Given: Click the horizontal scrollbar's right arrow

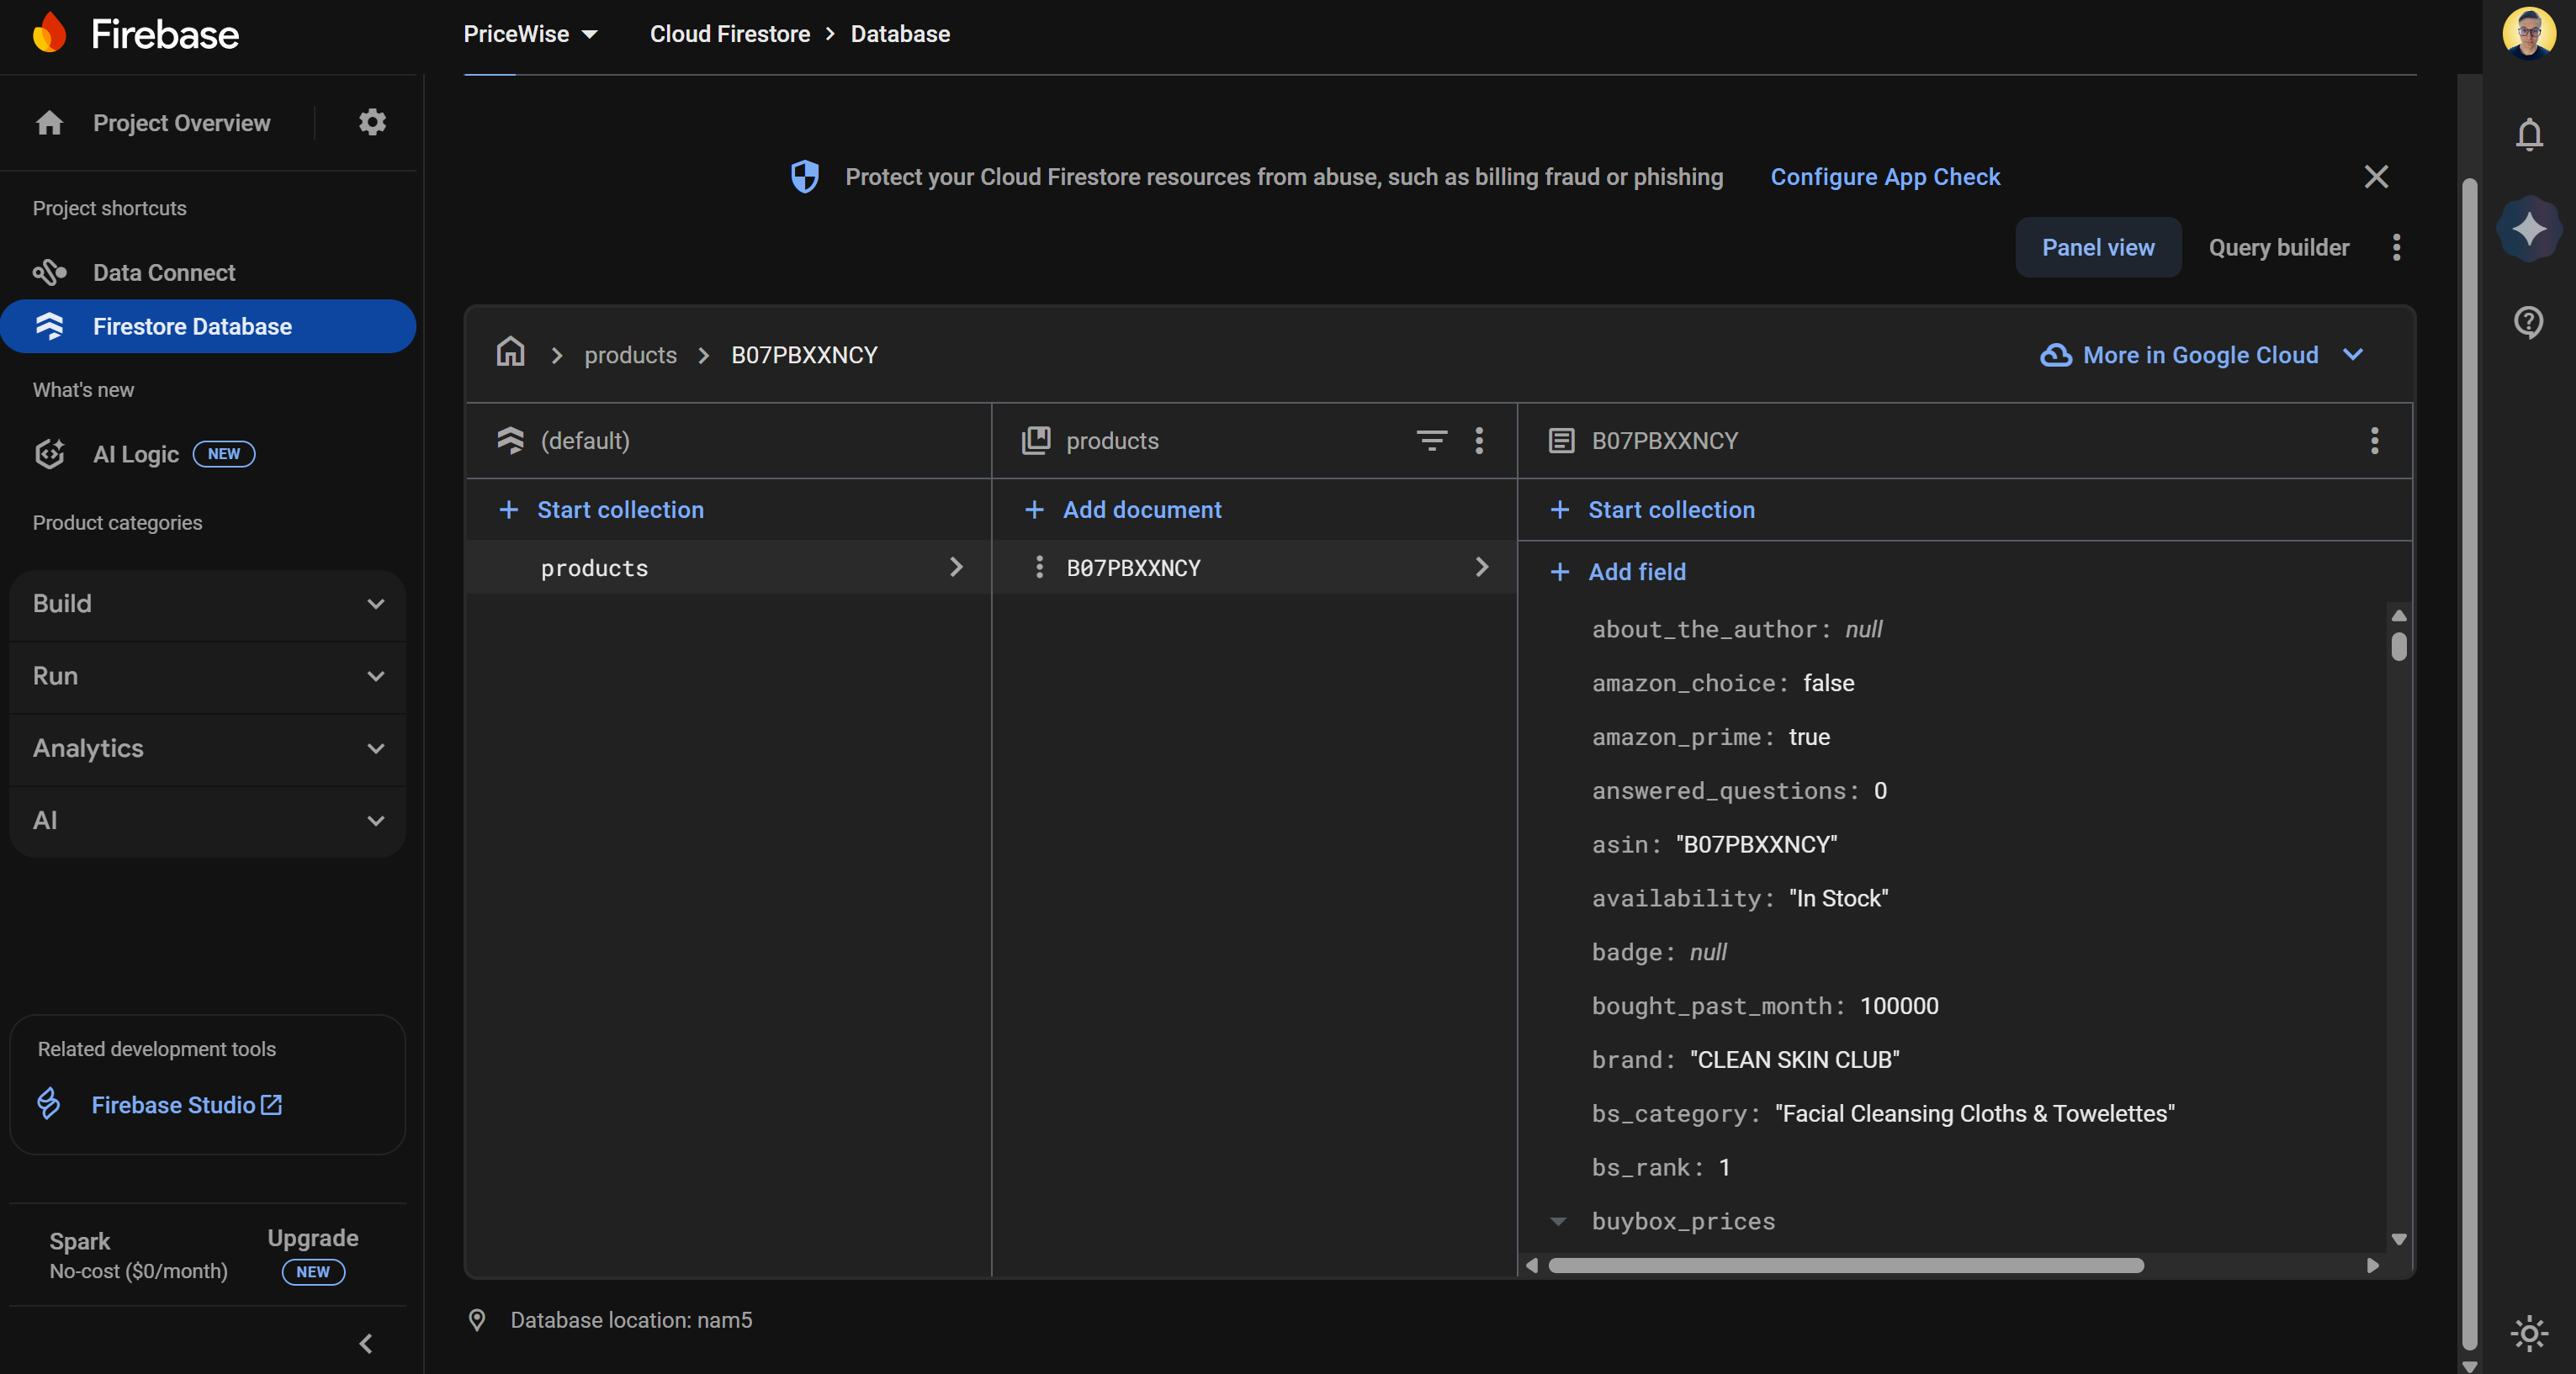Looking at the screenshot, I should point(2374,1266).
